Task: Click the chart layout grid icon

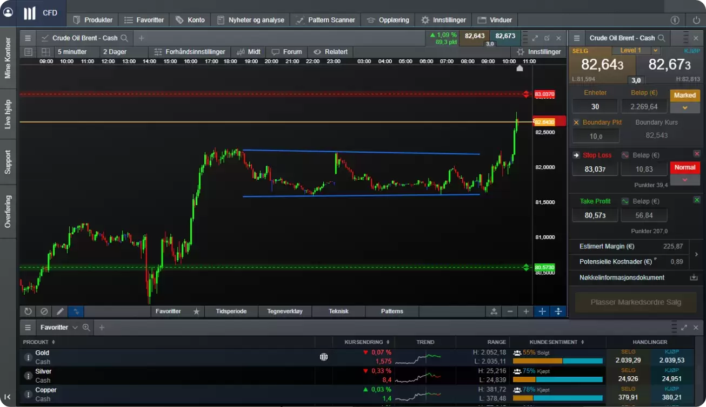Action: pos(46,52)
